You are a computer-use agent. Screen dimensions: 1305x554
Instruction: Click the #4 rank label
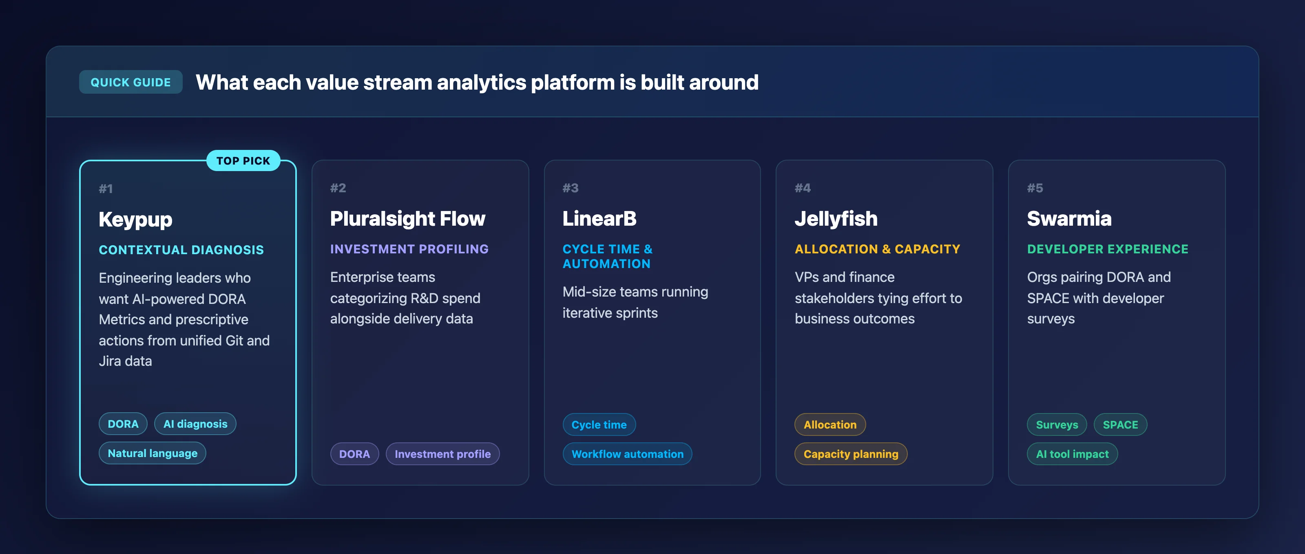coord(803,188)
